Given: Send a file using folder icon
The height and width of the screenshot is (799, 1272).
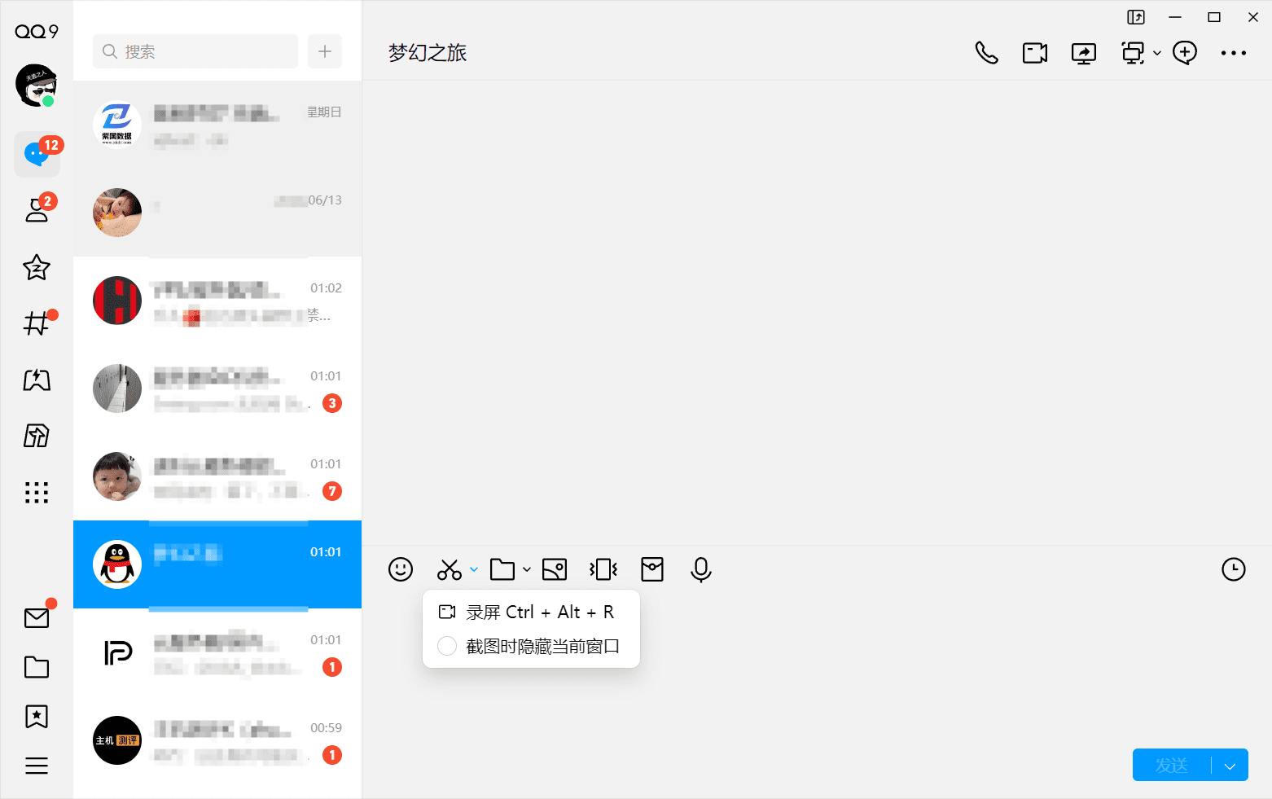Looking at the screenshot, I should click(x=502, y=569).
